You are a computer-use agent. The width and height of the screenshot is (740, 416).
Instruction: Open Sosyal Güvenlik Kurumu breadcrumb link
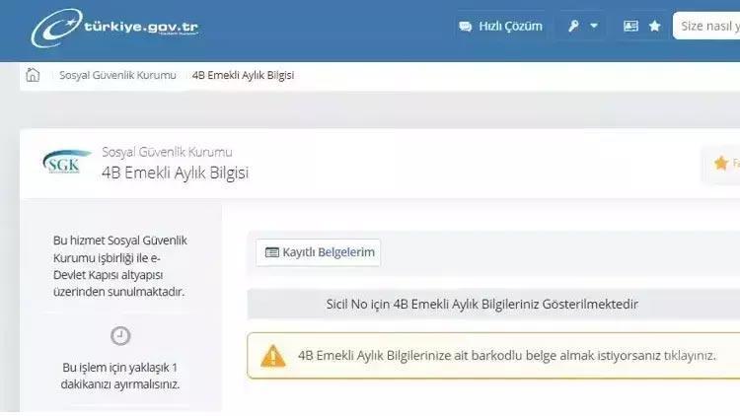click(117, 75)
